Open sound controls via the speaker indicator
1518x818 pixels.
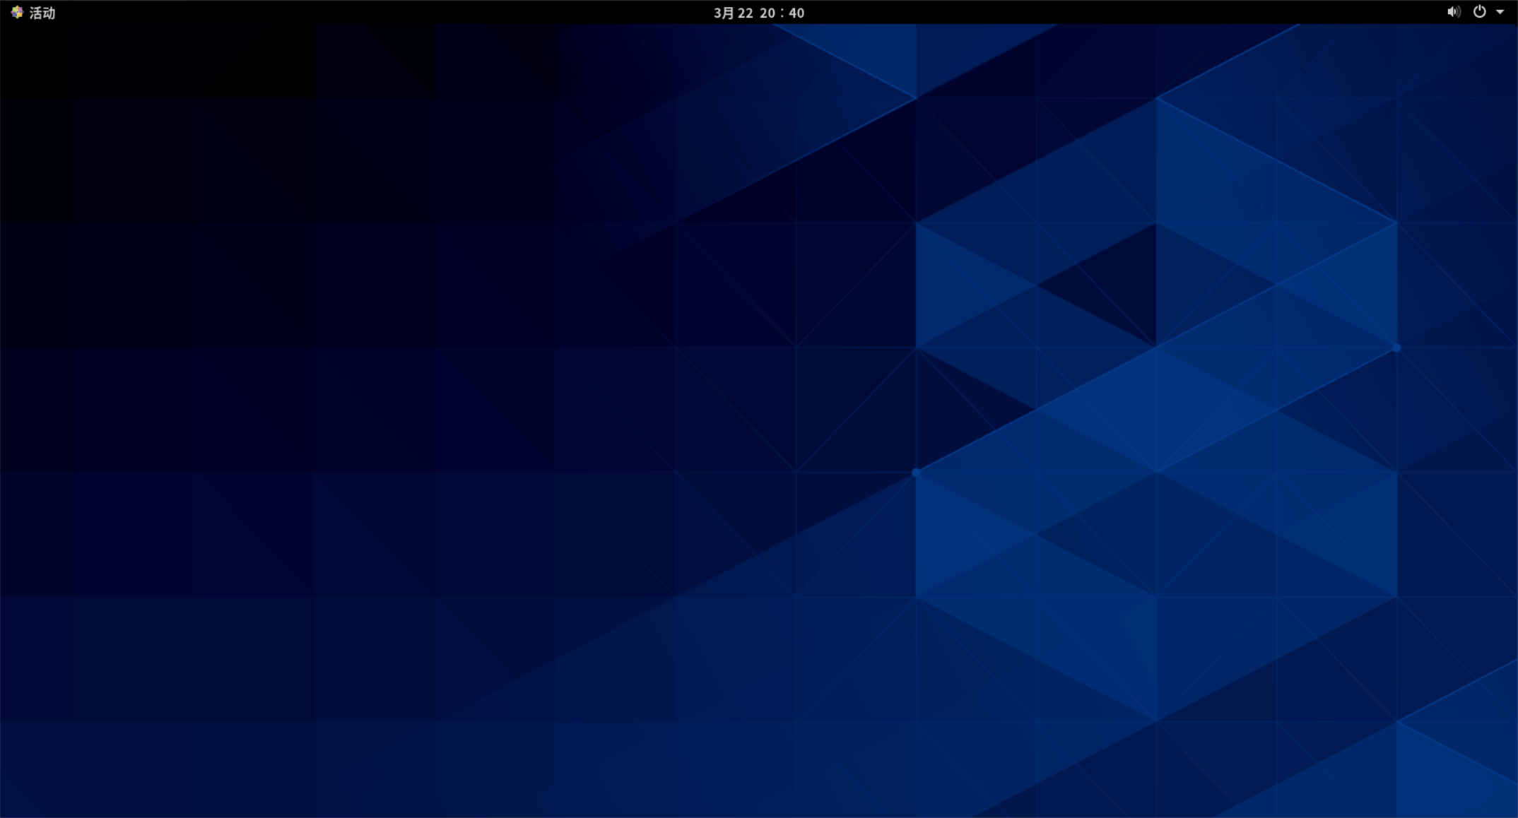pos(1453,12)
